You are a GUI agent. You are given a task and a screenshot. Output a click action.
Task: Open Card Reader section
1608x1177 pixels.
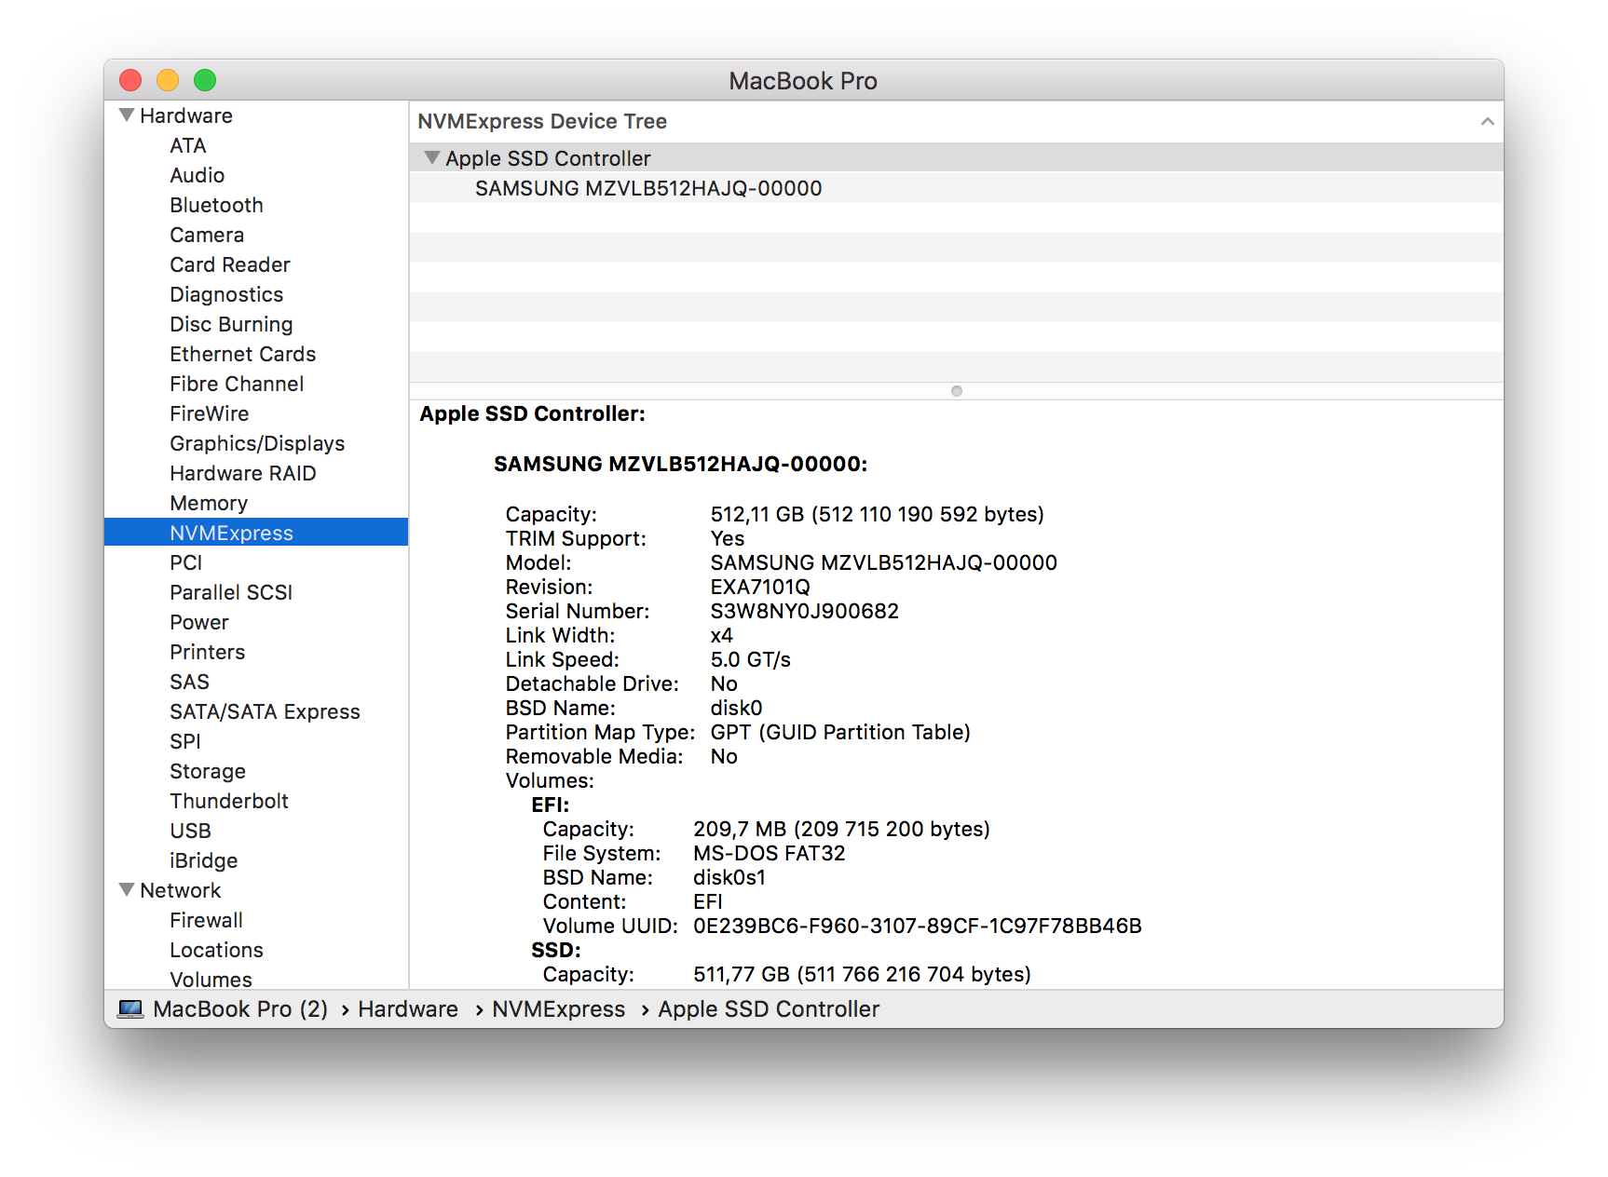pos(230,264)
